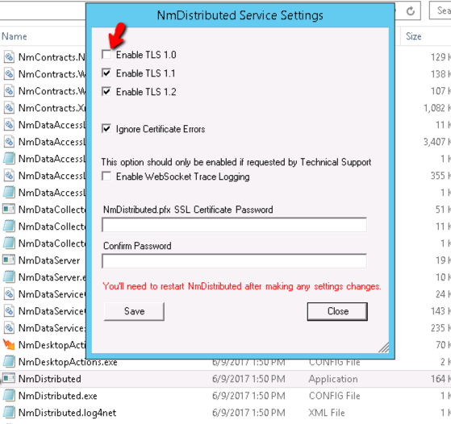Click the red restart NmDistributed warning text
This screenshot has height=424, width=451.
tap(242, 286)
